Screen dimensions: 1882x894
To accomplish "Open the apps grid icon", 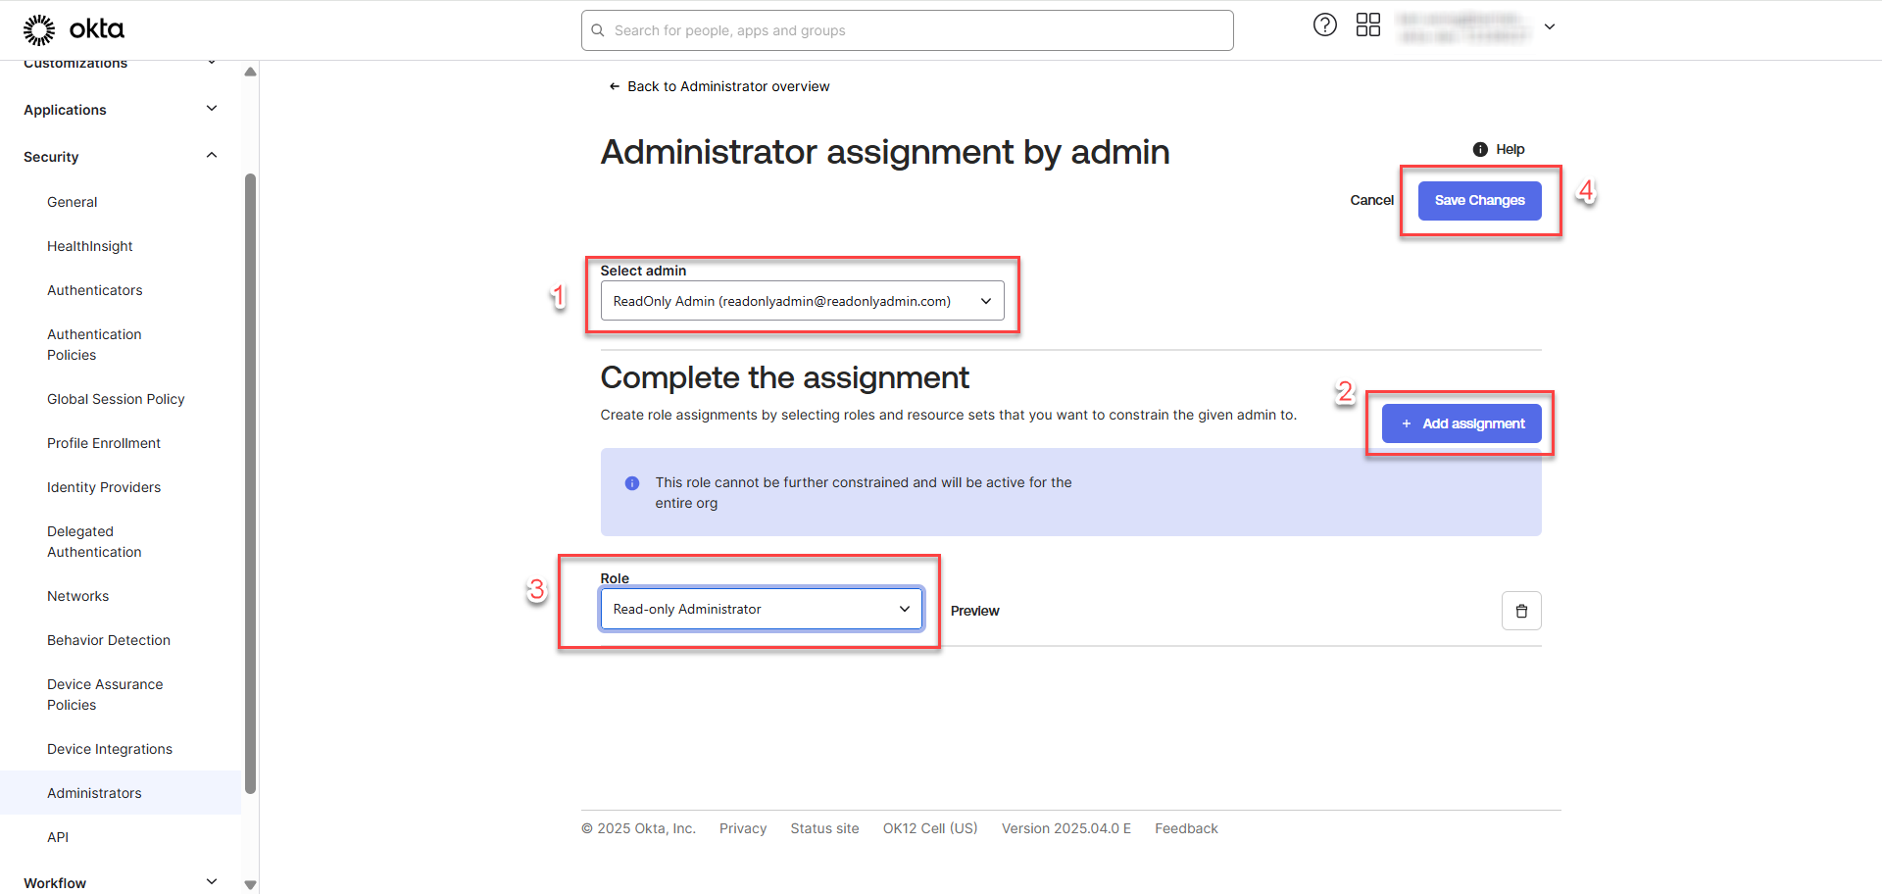I will click(x=1367, y=25).
